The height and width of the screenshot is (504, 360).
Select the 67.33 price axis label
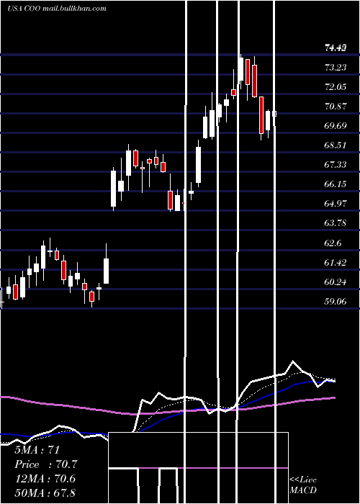click(336, 165)
